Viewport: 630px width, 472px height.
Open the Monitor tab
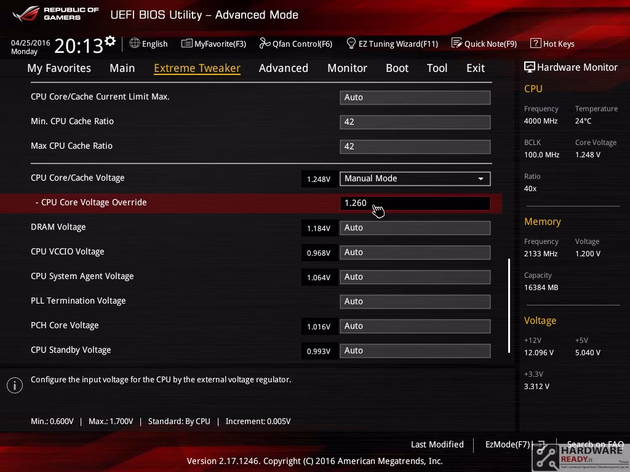point(347,68)
